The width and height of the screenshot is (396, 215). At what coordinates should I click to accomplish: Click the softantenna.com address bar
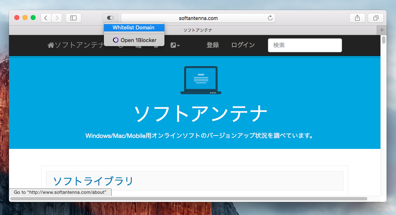198,18
